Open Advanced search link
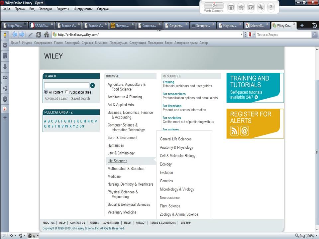Image resolution: width=319 pixels, height=239 pixels. (56, 98)
